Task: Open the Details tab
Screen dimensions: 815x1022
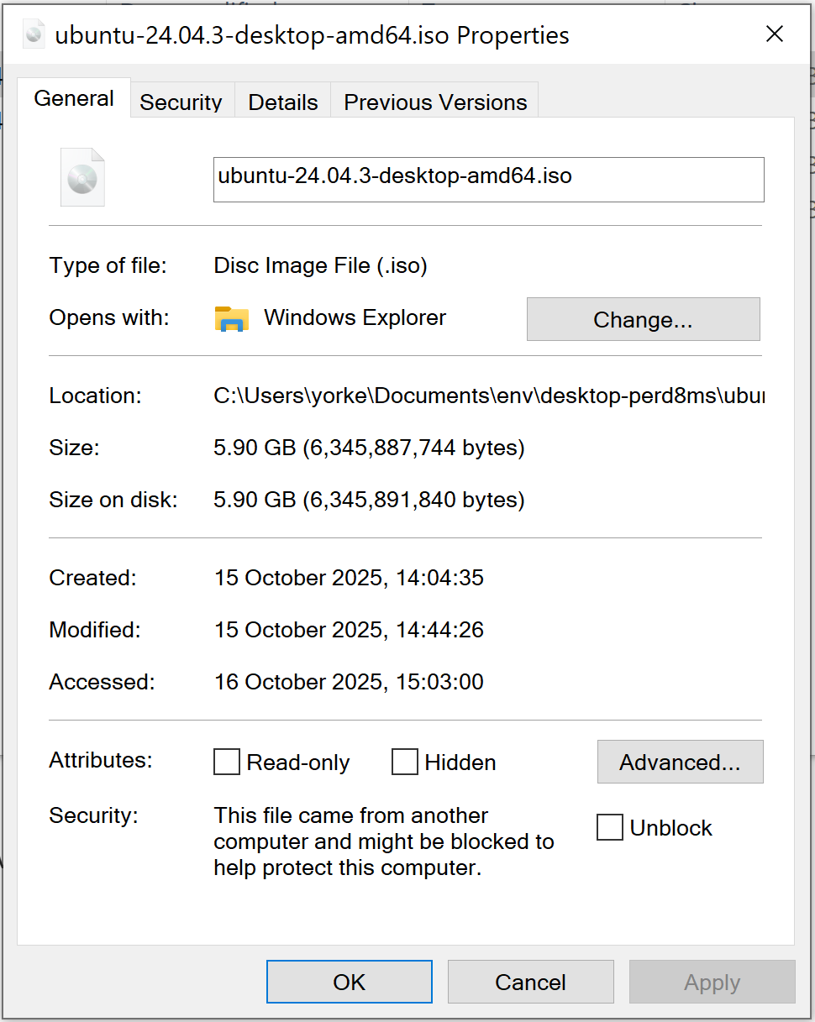Action: tap(283, 102)
